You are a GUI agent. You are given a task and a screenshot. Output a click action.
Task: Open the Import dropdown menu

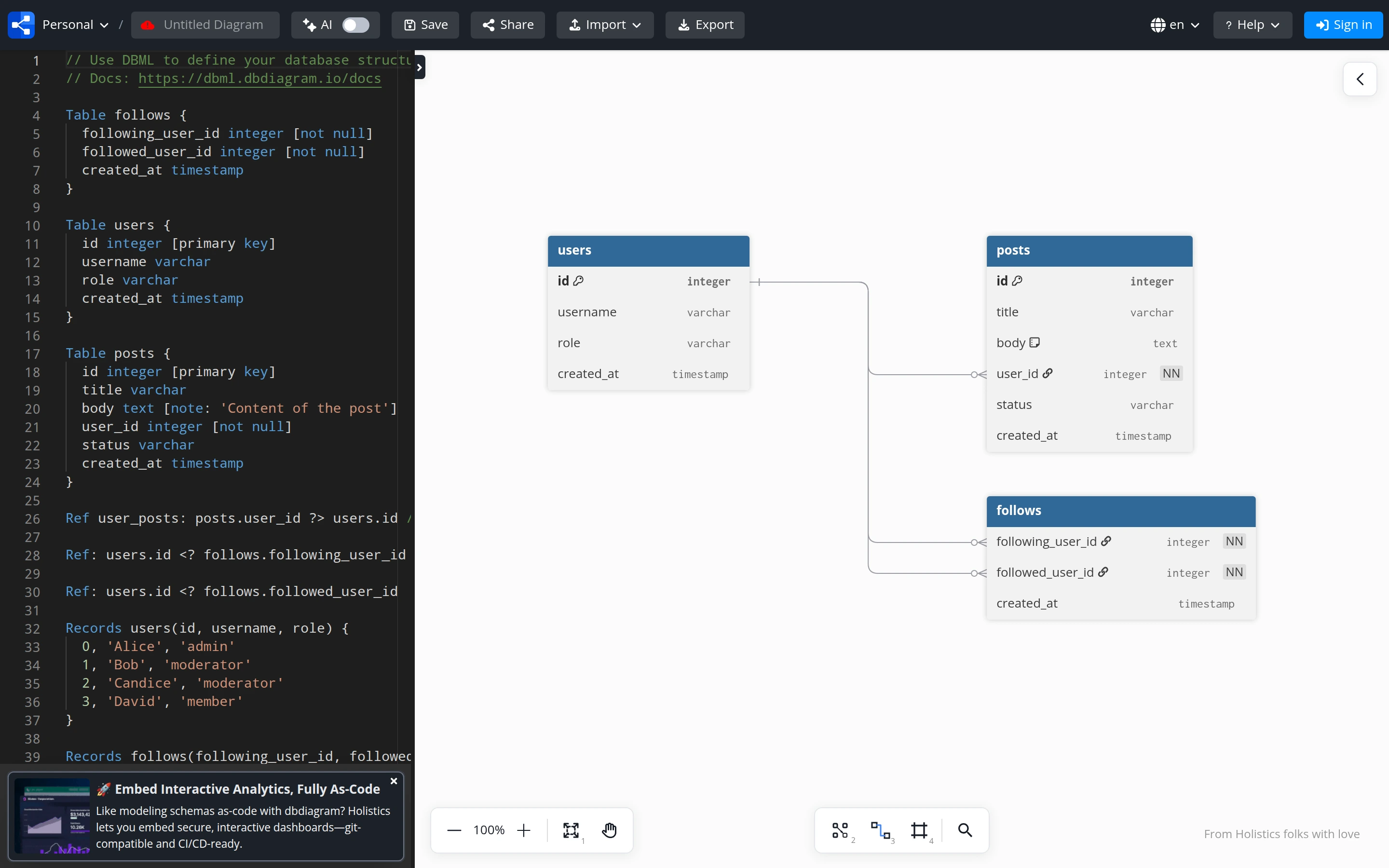click(x=605, y=25)
